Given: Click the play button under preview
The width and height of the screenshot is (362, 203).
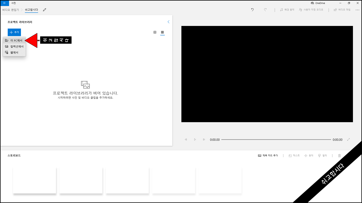Looking at the screenshot, I should point(195,140).
